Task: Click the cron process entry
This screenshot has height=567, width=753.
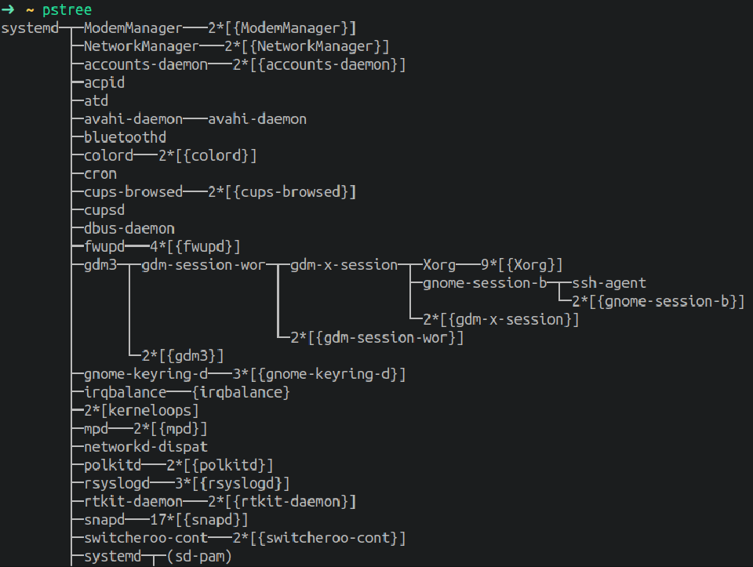Action: point(100,174)
